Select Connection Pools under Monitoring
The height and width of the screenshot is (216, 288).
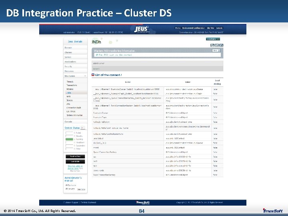[x=74, y=108]
